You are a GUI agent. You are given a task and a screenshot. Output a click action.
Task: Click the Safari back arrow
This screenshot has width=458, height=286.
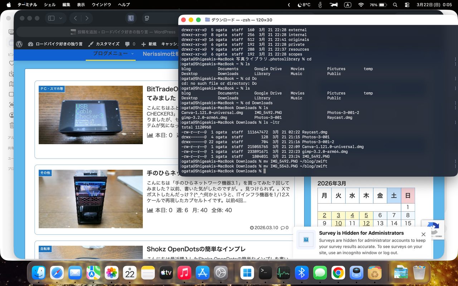pos(75,18)
